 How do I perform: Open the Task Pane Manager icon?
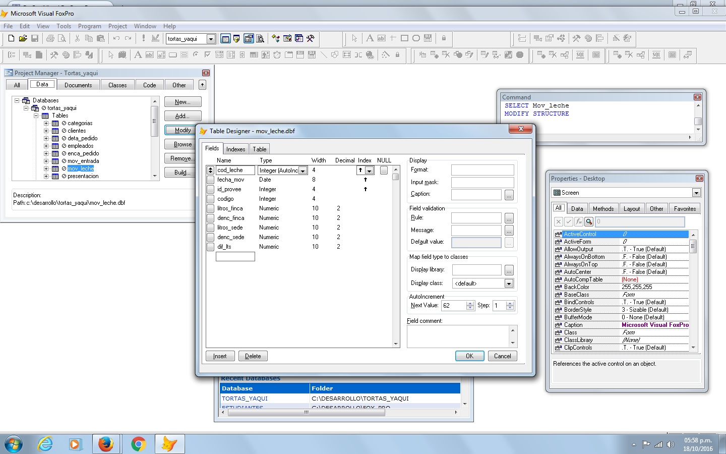pos(287,38)
